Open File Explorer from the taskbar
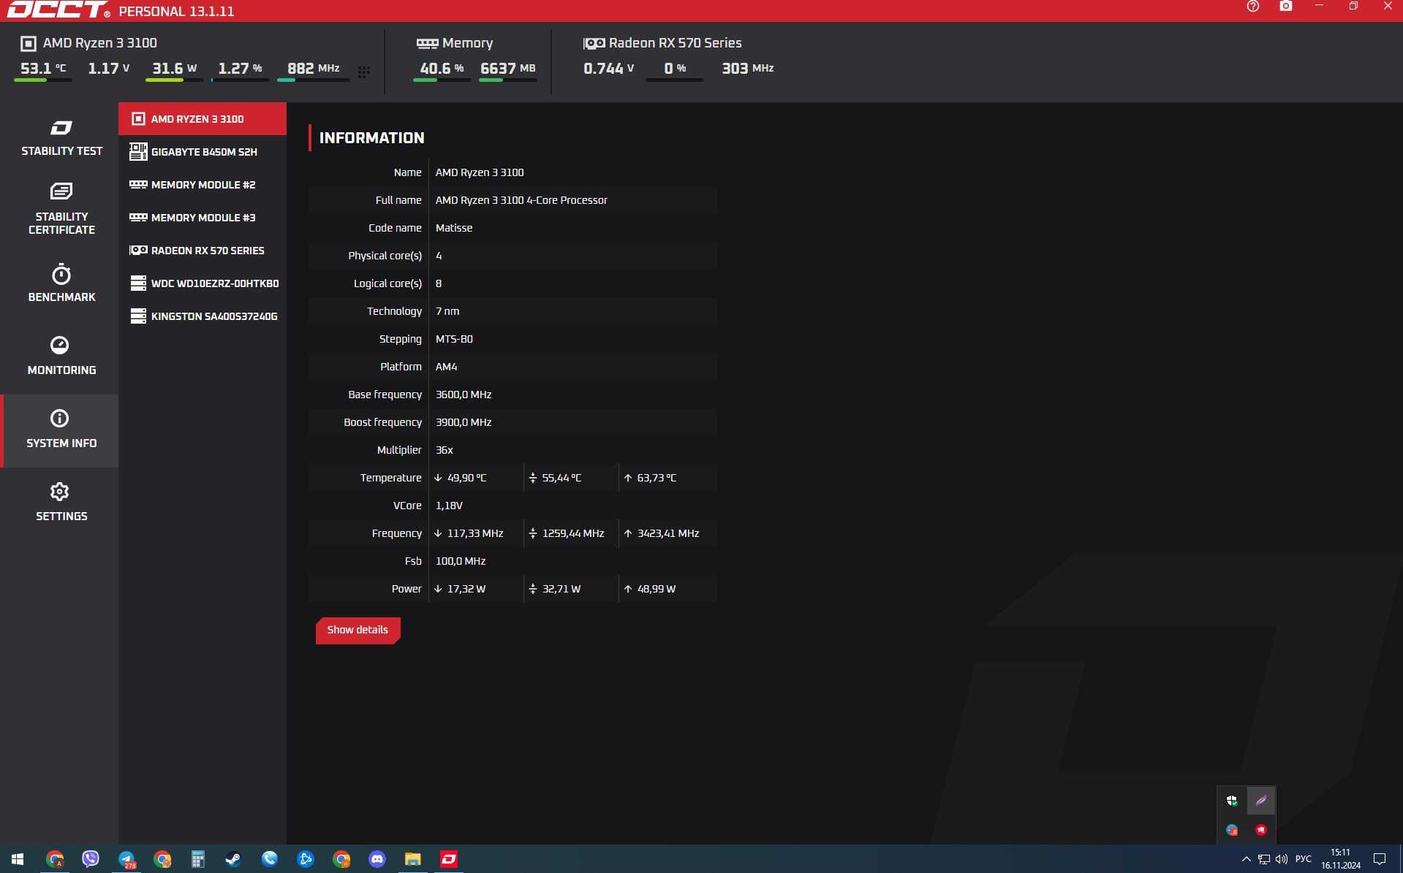 point(413,859)
